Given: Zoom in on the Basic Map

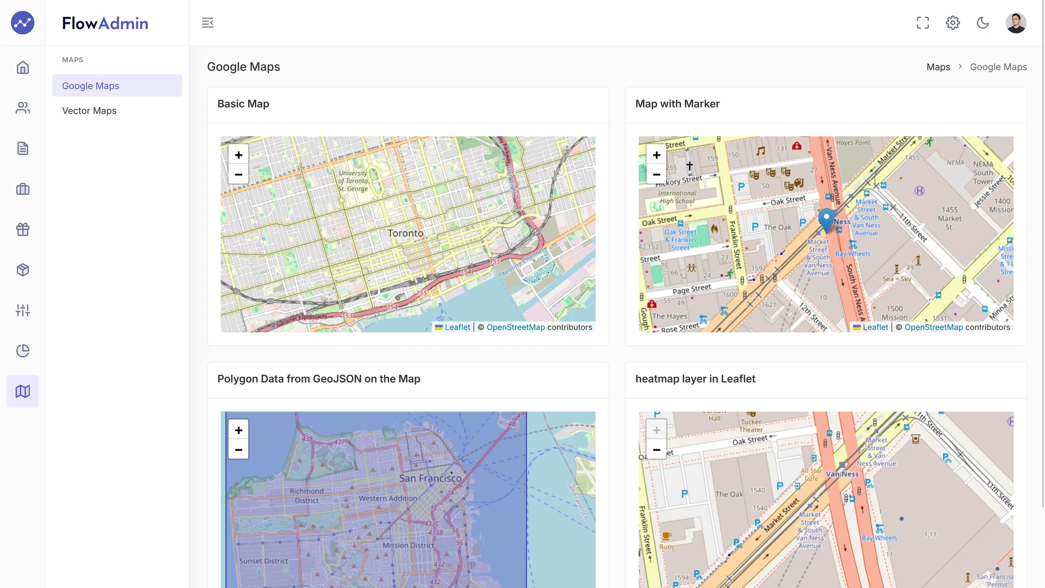Looking at the screenshot, I should point(238,155).
